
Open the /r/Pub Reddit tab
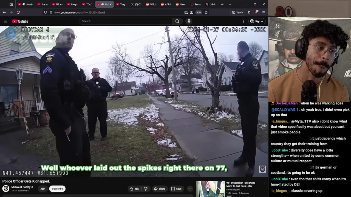[166, 4]
